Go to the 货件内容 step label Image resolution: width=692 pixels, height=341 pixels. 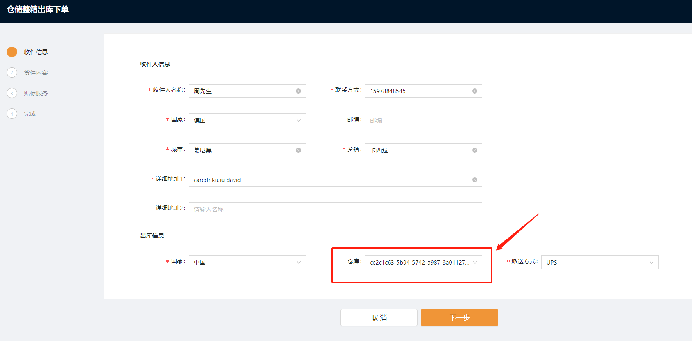coord(36,73)
